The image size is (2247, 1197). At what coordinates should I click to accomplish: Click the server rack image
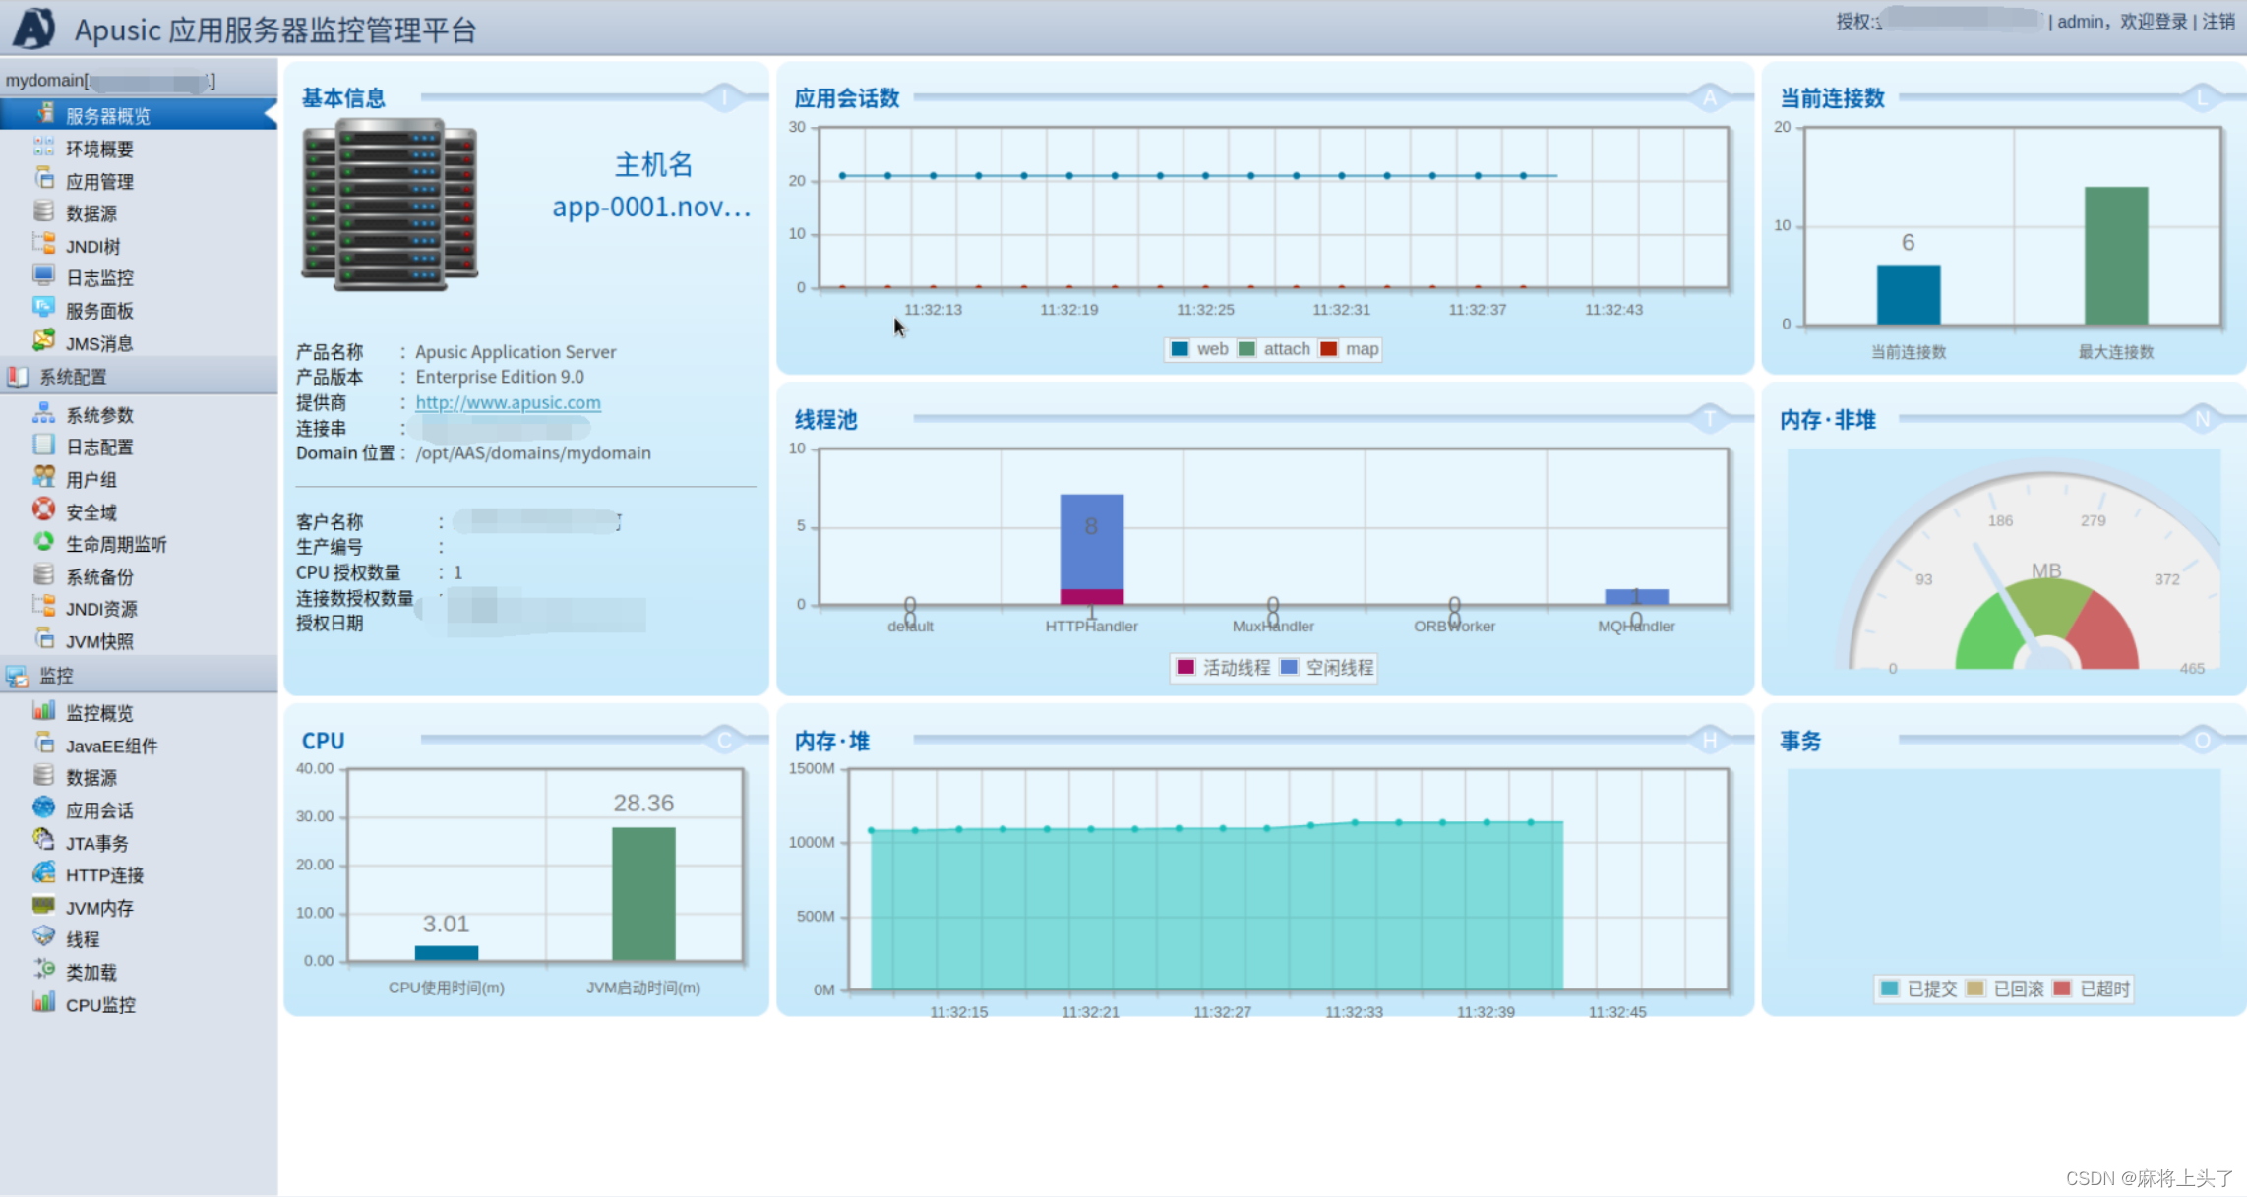390,205
